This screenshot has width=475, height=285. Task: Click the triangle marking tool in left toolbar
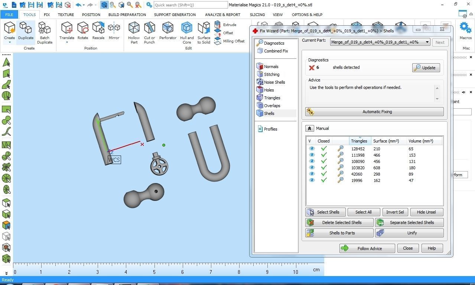6,62
